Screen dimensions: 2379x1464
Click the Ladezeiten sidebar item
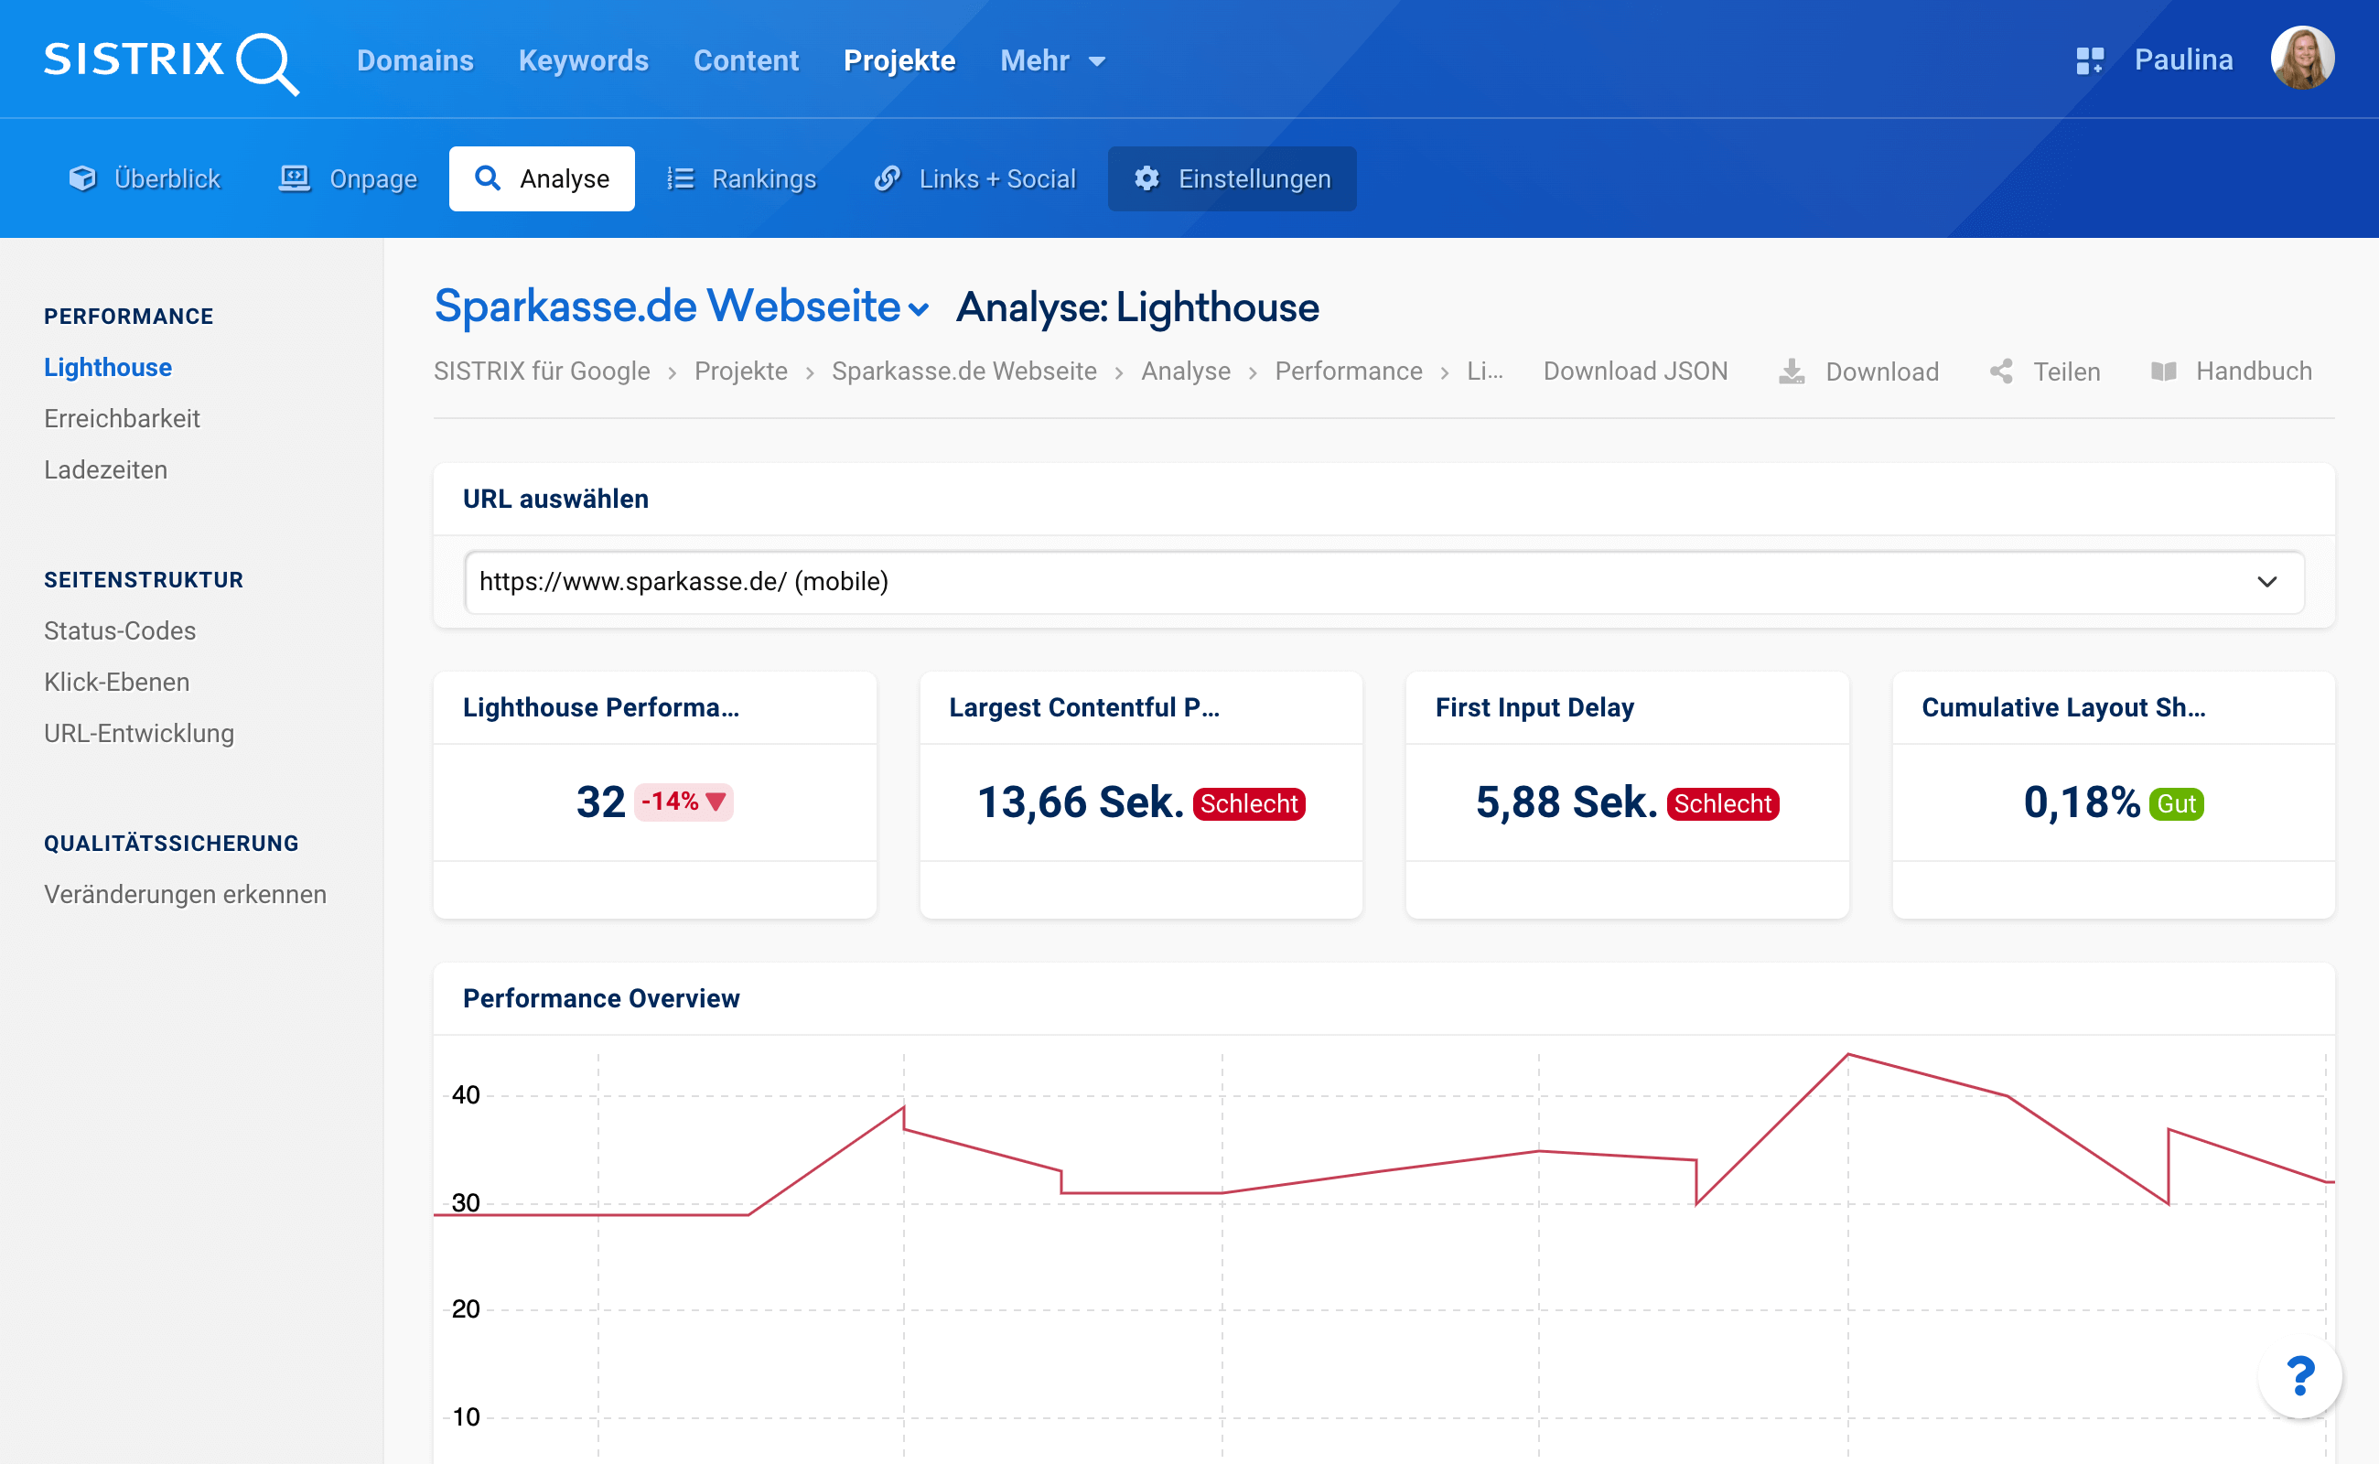[105, 470]
